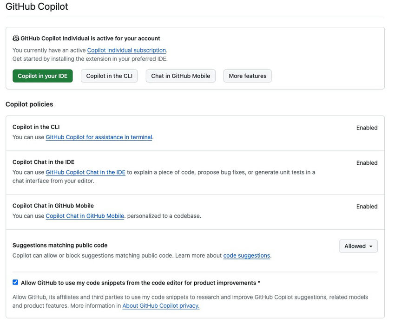Follow the GitHub Copilot for assistance in terminal link
Image resolution: width=395 pixels, height=324 pixels.
tap(99, 137)
